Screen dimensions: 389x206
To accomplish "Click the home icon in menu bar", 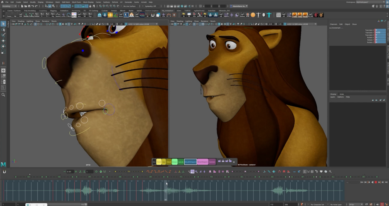I will click(2, 2).
